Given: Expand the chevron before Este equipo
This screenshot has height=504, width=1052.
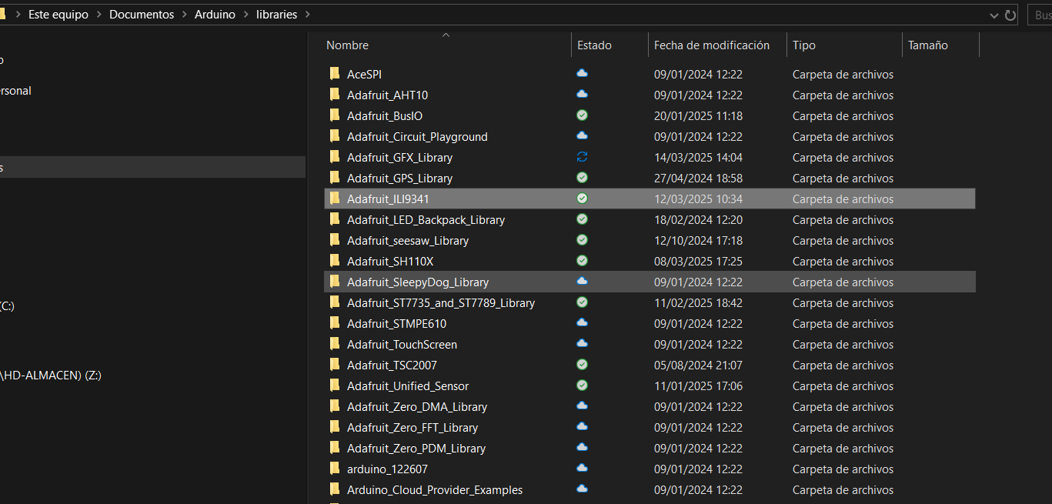Looking at the screenshot, I should coord(18,15).
